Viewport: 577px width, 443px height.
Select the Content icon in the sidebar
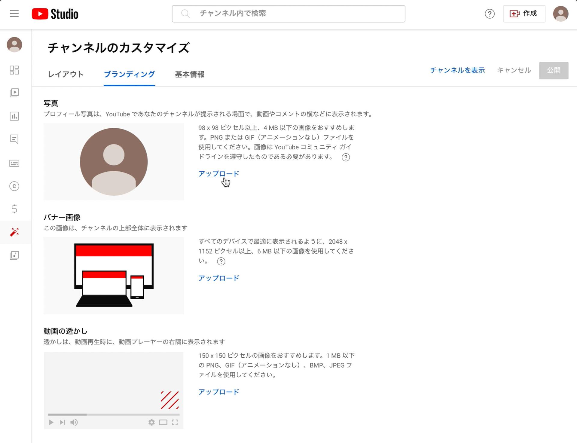click(x=14, y=93)
